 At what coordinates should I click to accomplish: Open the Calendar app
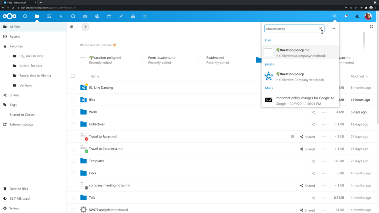pos(109,16)
